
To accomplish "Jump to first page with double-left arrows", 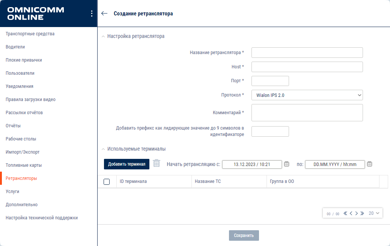I will [345, 213].
